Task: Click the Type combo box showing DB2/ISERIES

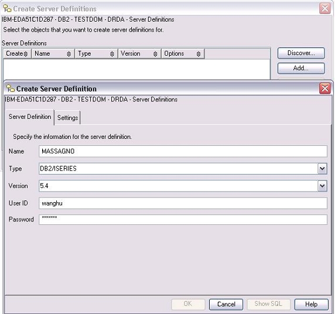Action: 183,169
